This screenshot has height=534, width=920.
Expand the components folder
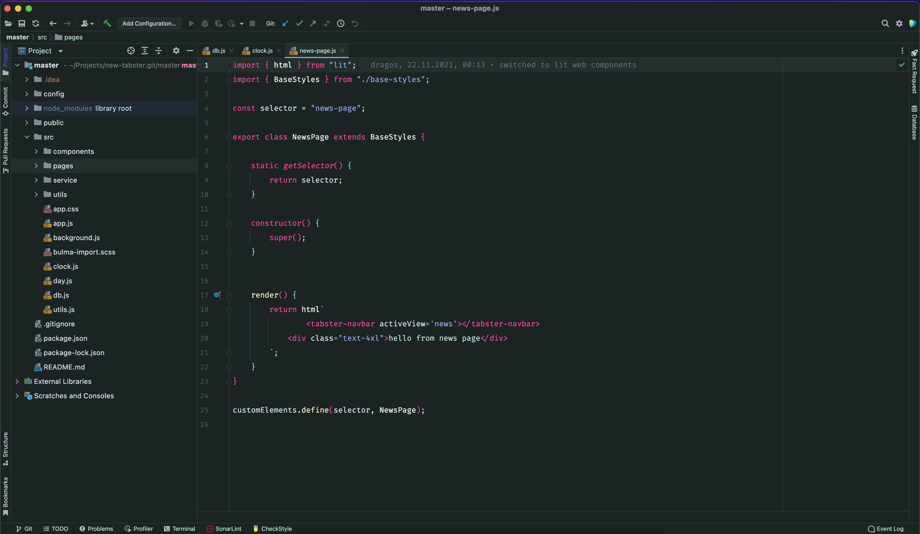(36, 151)
